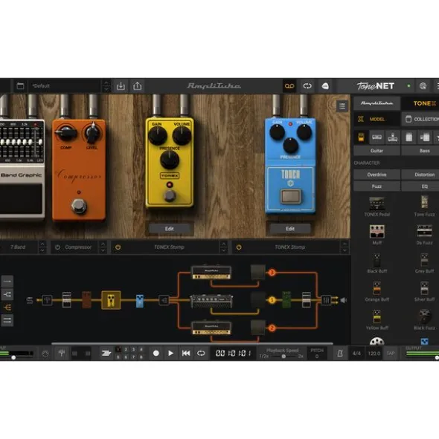
Task: Toggle the yellow TONEX pedal footswitch
Action: tap(170, 195)
